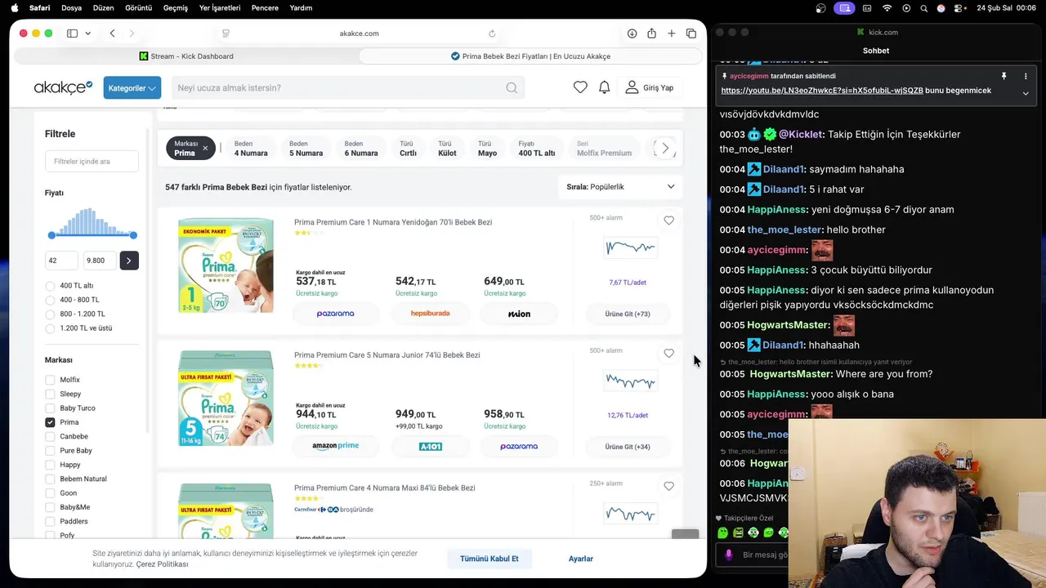The height and width of the screenshot is (588, 1046).
Task: Click Giriş Yap login button
Action: click(650, 87)
